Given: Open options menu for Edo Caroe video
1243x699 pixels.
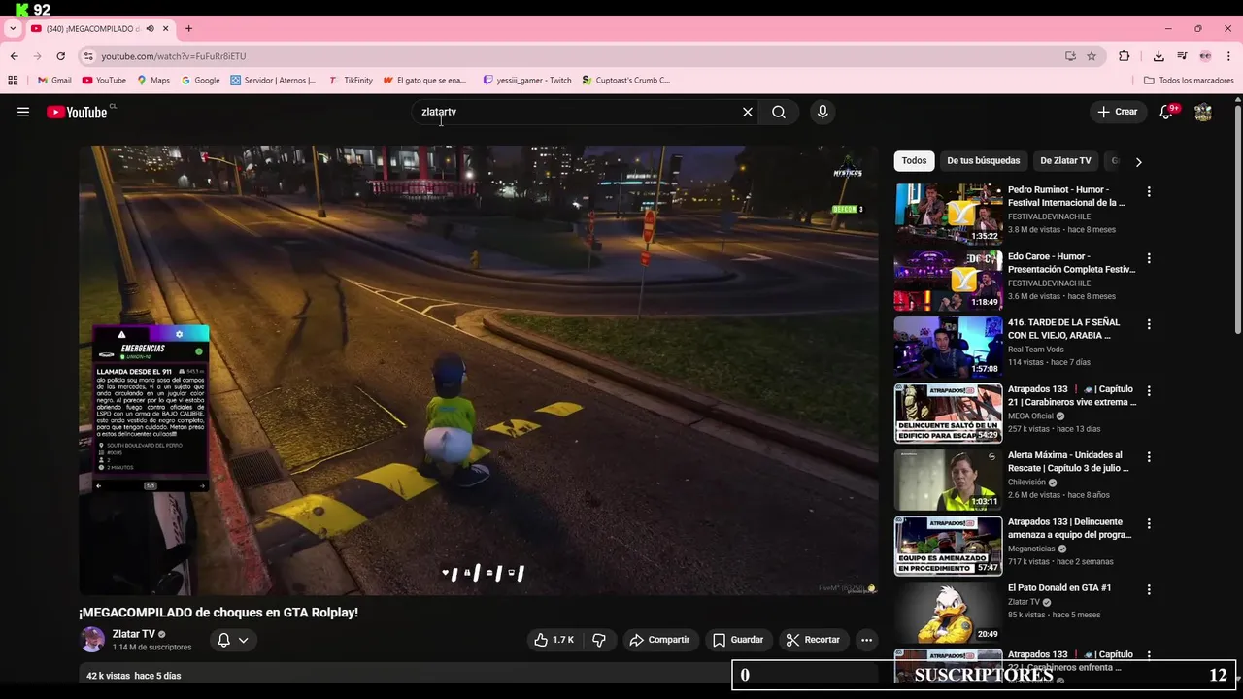Looking at the screenshot, I should click(1149, 258).
